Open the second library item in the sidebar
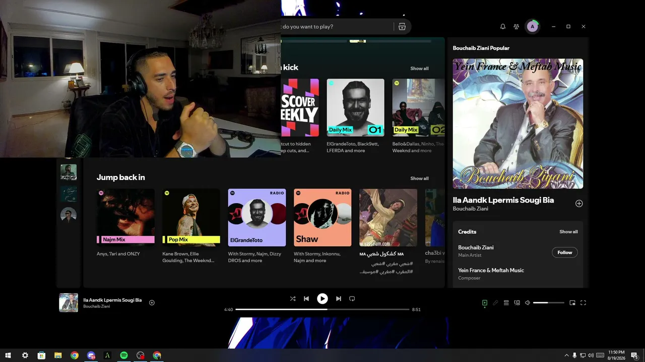 [x=69, y=194]
